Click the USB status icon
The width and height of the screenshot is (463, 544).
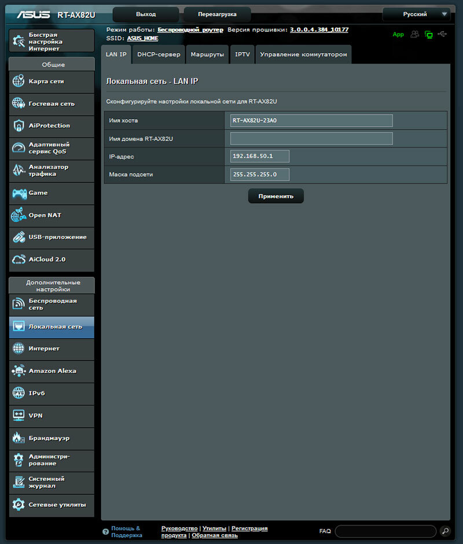point(442,34)
